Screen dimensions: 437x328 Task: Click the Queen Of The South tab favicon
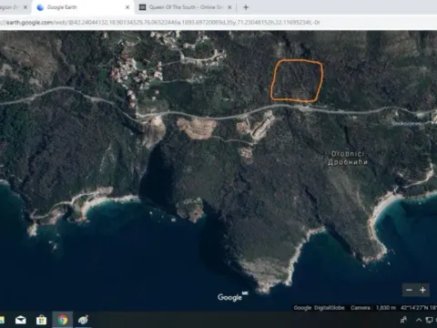point(142,7)
